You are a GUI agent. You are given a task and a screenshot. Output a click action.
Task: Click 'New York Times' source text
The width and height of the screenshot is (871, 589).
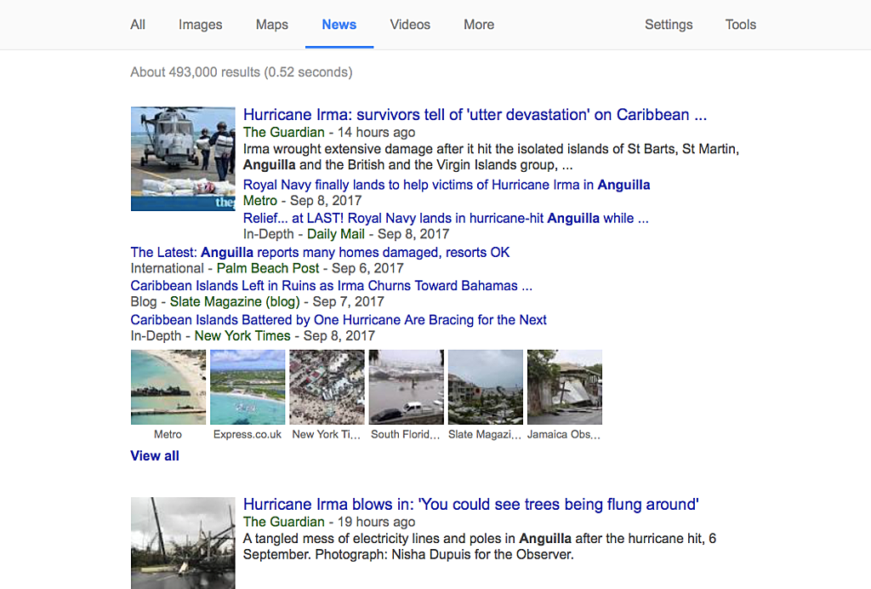[242, 335]
